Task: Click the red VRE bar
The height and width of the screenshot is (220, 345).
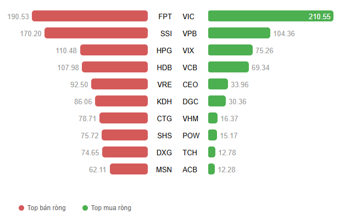Action: 119,84
